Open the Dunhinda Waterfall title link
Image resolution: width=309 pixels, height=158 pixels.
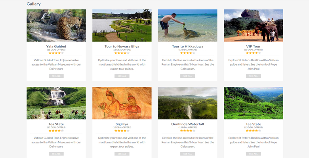(x=187, y=124)
